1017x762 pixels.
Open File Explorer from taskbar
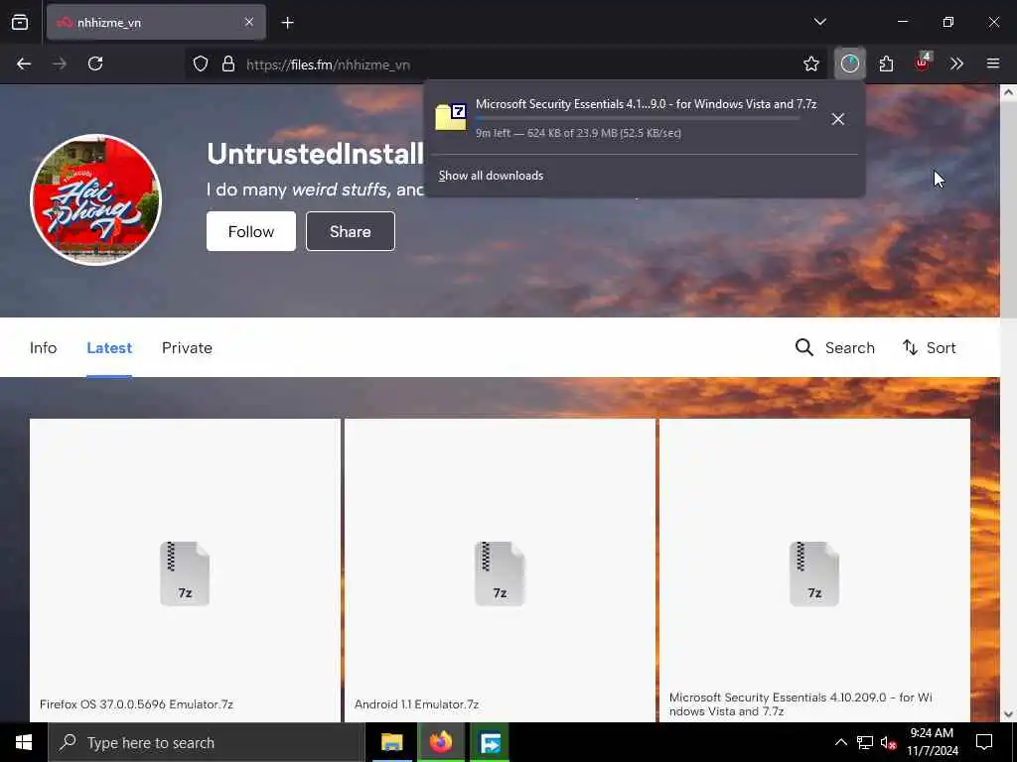click(391, 742)
